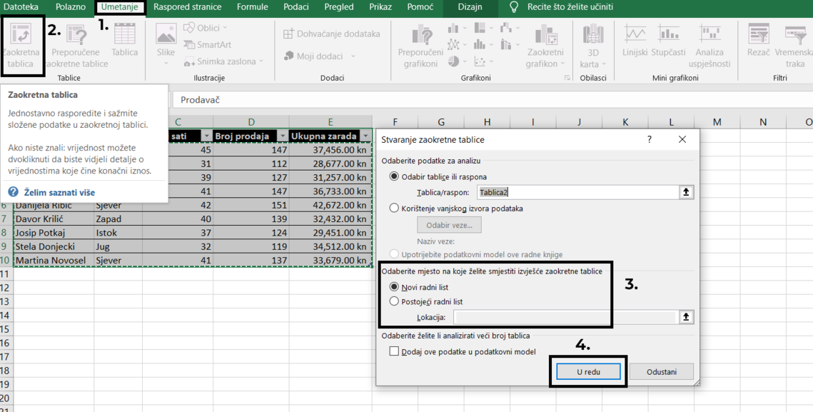Click the Tablica/raspon input field
Viewport: 813px width, 412px height.
(x=577, y=192)
